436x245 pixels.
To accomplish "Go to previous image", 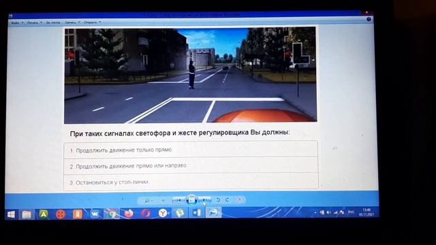I will (178, 199).
